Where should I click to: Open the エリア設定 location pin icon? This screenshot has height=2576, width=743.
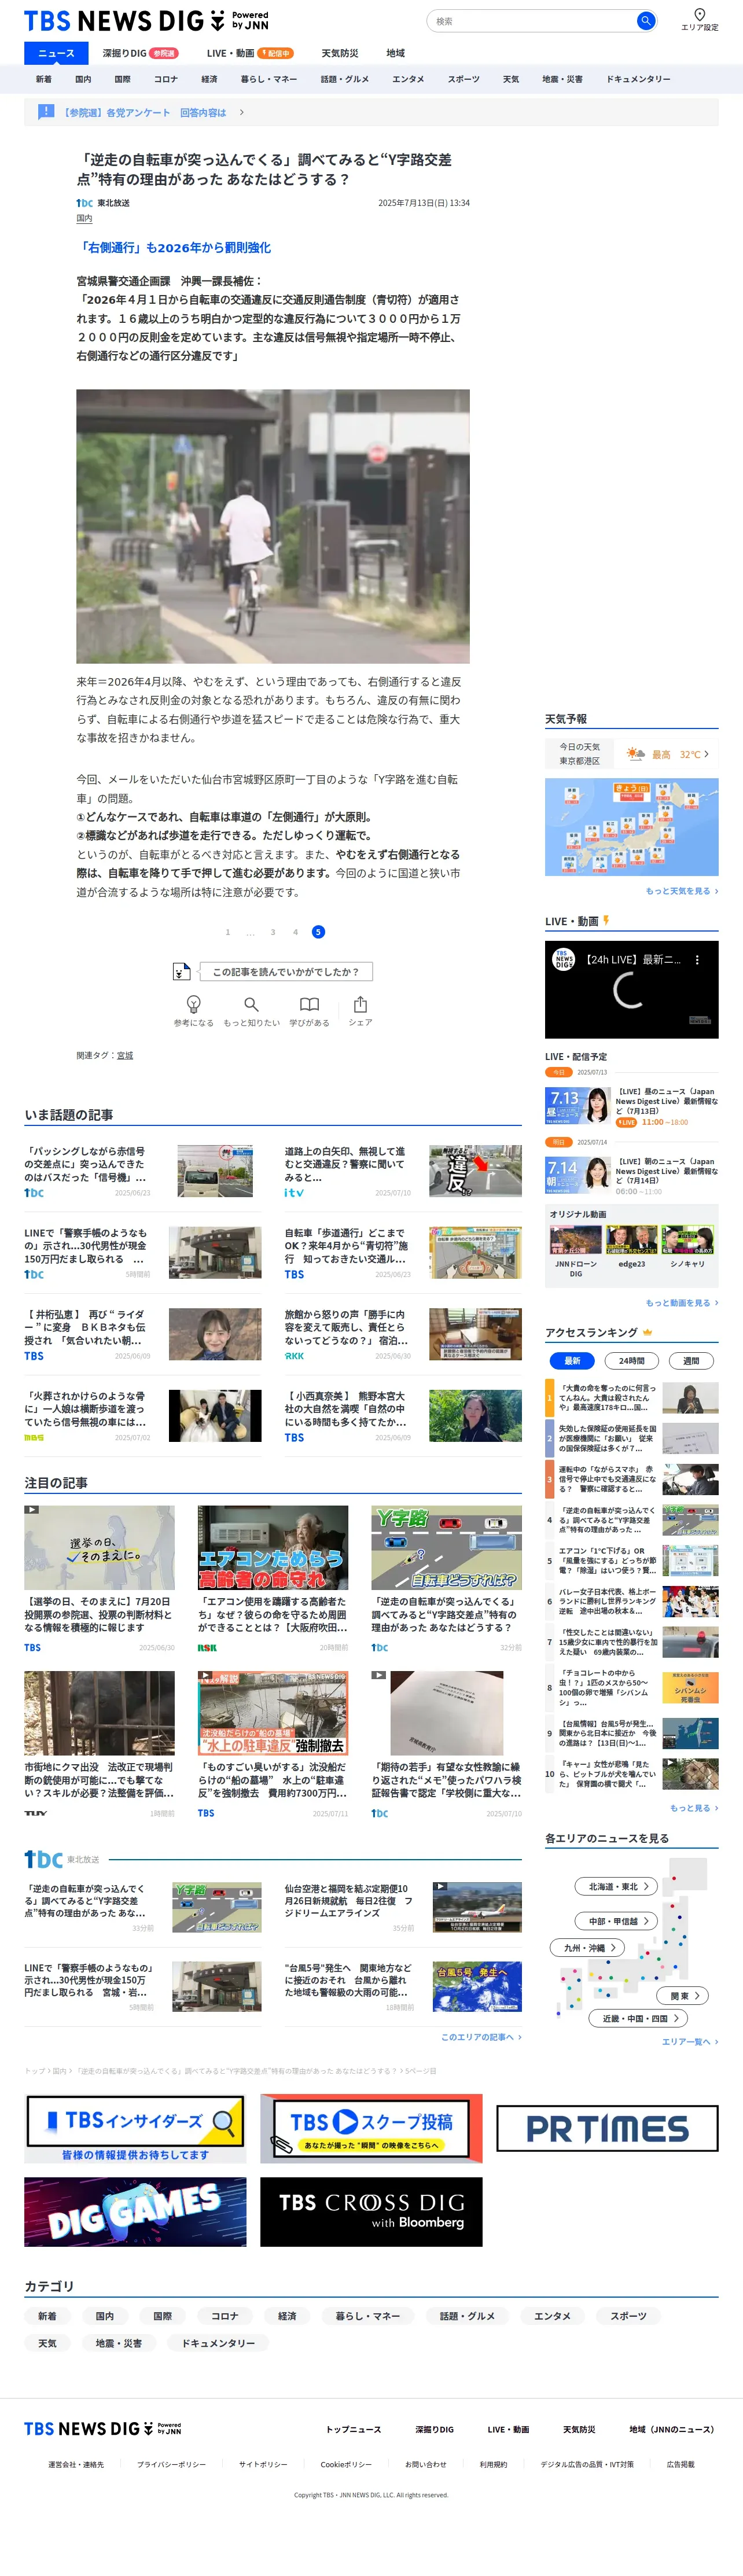699,14
